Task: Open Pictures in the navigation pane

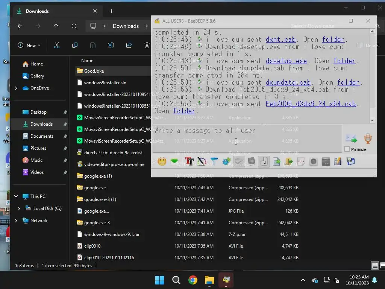Action: (38, 148)
